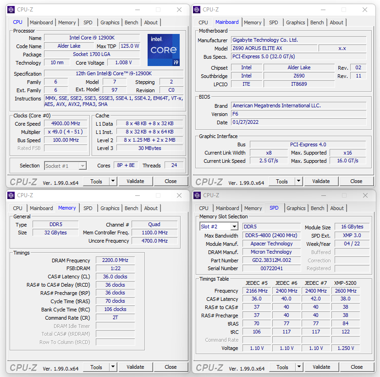
Task: Open Memory tab in SPD window
Action: click(x=253, y=208)
